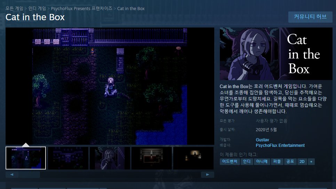Select the fourth dark room thumbnail
Screen dimensions: 336x189
[x=152, y=158]
